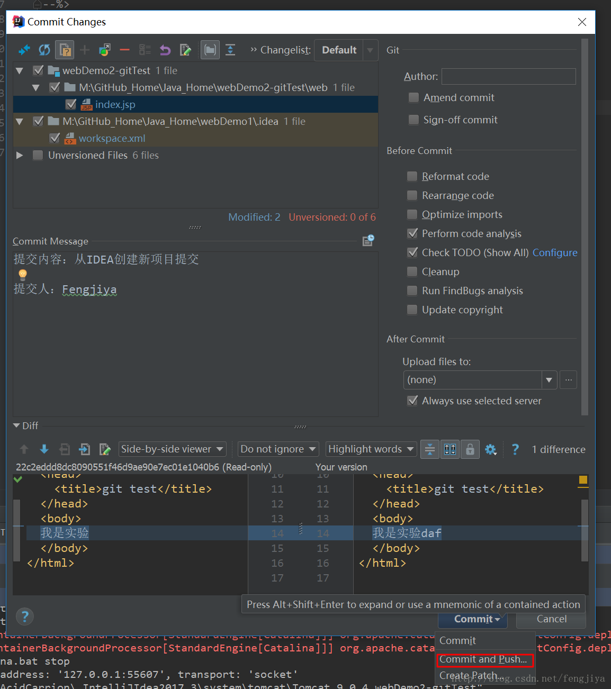This screenshot has height=689, width=611.
Task: Click the Compare Next File icon
Action: coord(85,449)
